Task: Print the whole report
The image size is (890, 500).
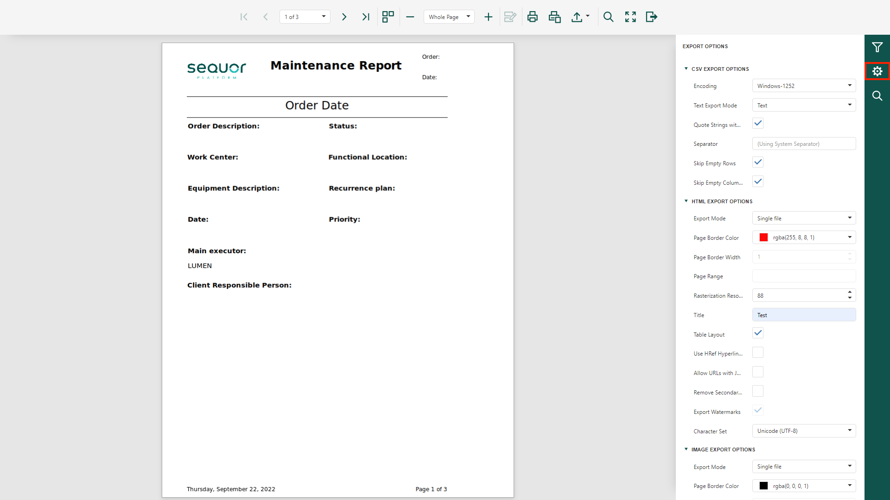Action: pyautogui.click(x=533, y=17)
